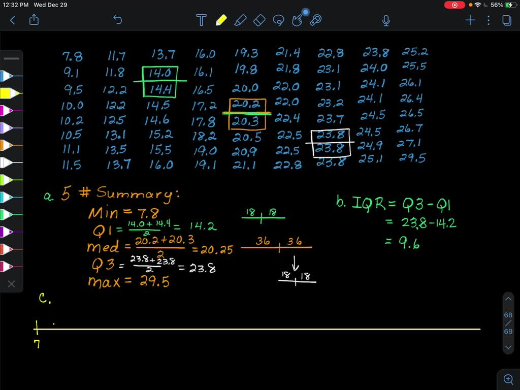
Task: Open the Highlighter tool
Action: tap(241, 20)
